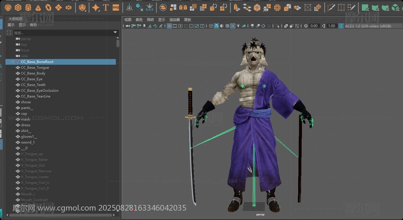
Task: Click the bookmark icon in viewport toolbar
Action: click(x=145, y=26)
